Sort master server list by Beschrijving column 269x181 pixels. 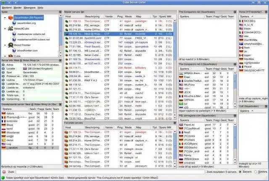(94, 16)
